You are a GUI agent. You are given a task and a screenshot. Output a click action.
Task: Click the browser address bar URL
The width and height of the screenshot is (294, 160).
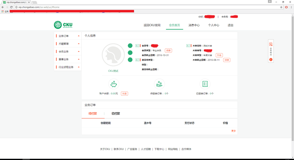click(39, 7)
